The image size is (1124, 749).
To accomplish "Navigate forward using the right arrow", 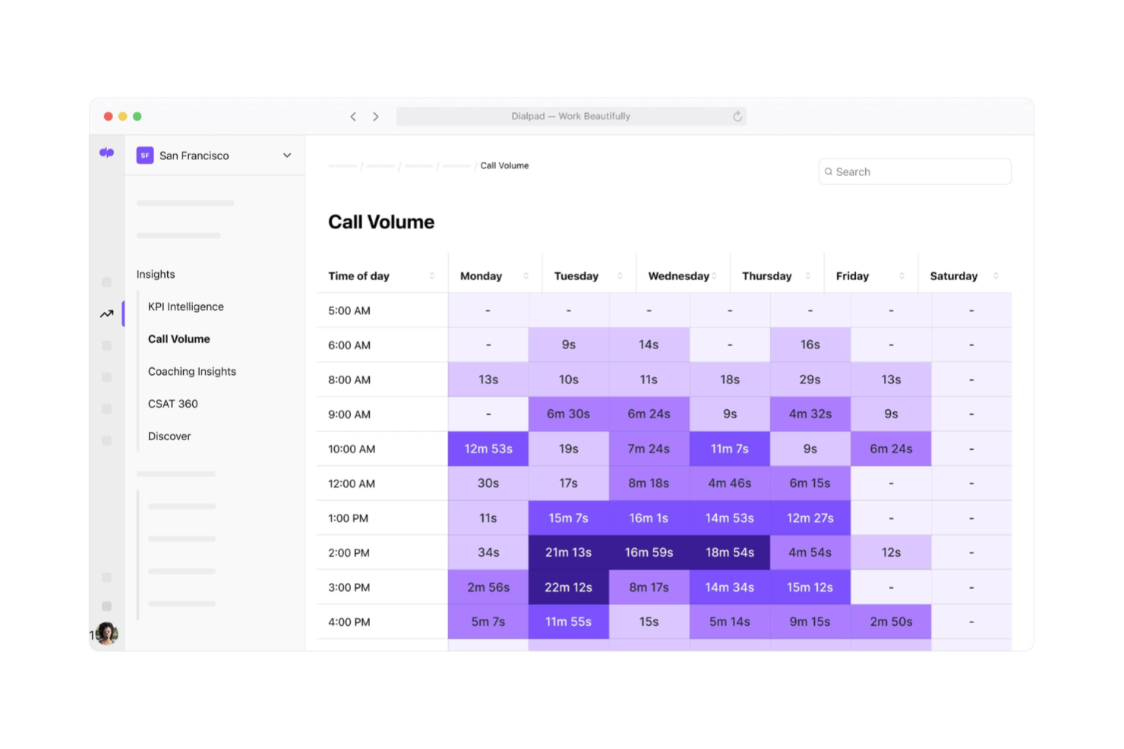I will pyautogui.click(x=376, y=116).
